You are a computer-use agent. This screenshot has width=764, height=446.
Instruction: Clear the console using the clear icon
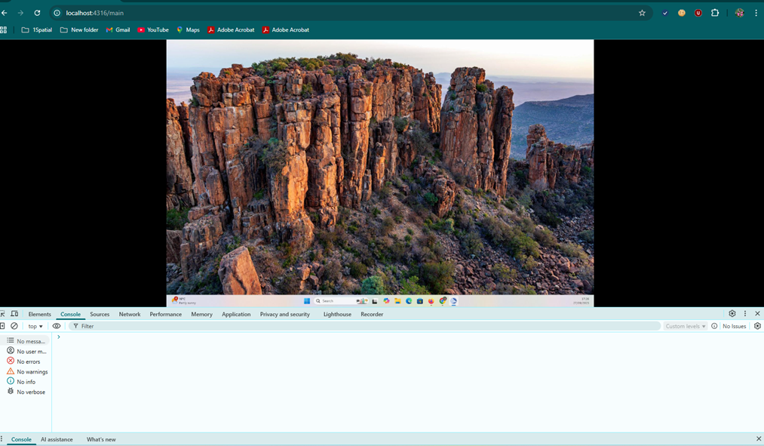click(14, 326)
